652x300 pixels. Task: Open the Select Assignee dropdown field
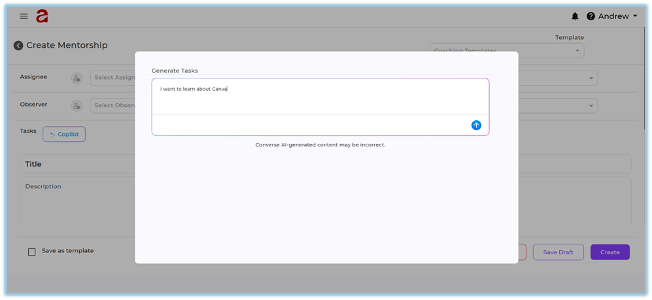pyautogui.click(x=112, y=78)
